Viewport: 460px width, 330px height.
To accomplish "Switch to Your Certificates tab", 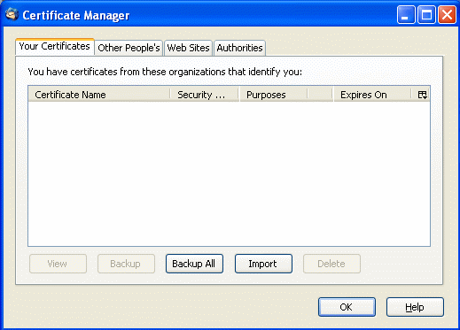I will (x=55, y=46).
